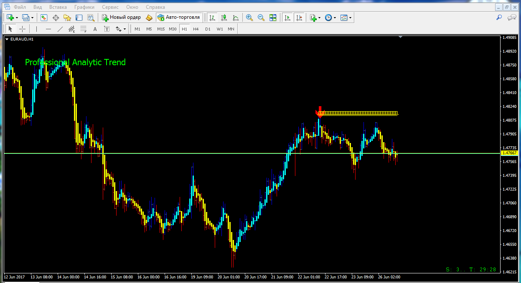Viewport: 521px width, 283px height.
Task: Open the Market Watch window icon
Action: pos(44,18)
